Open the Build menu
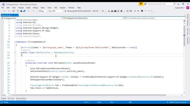Screen dimensions: 190x106 click(x=28, y=8)
